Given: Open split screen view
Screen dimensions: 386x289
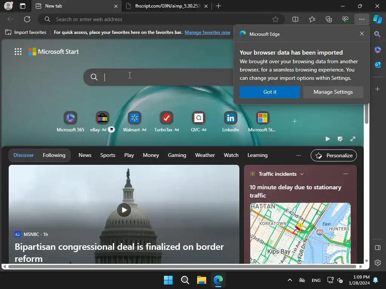Looking at the screenshot, I should (x=295, y=19).
